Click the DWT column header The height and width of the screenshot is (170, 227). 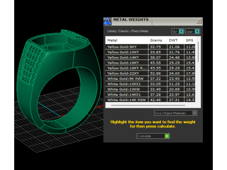(175, 40)
